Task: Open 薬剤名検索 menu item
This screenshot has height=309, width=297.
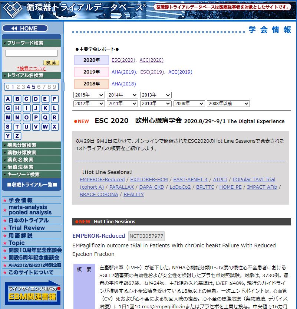Action: tap(32, 160)
